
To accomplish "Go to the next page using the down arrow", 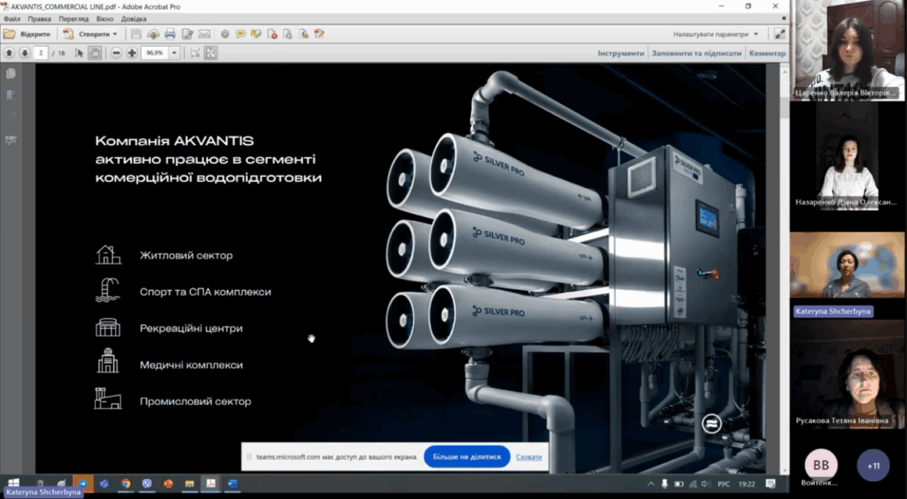I will point(24,53).
